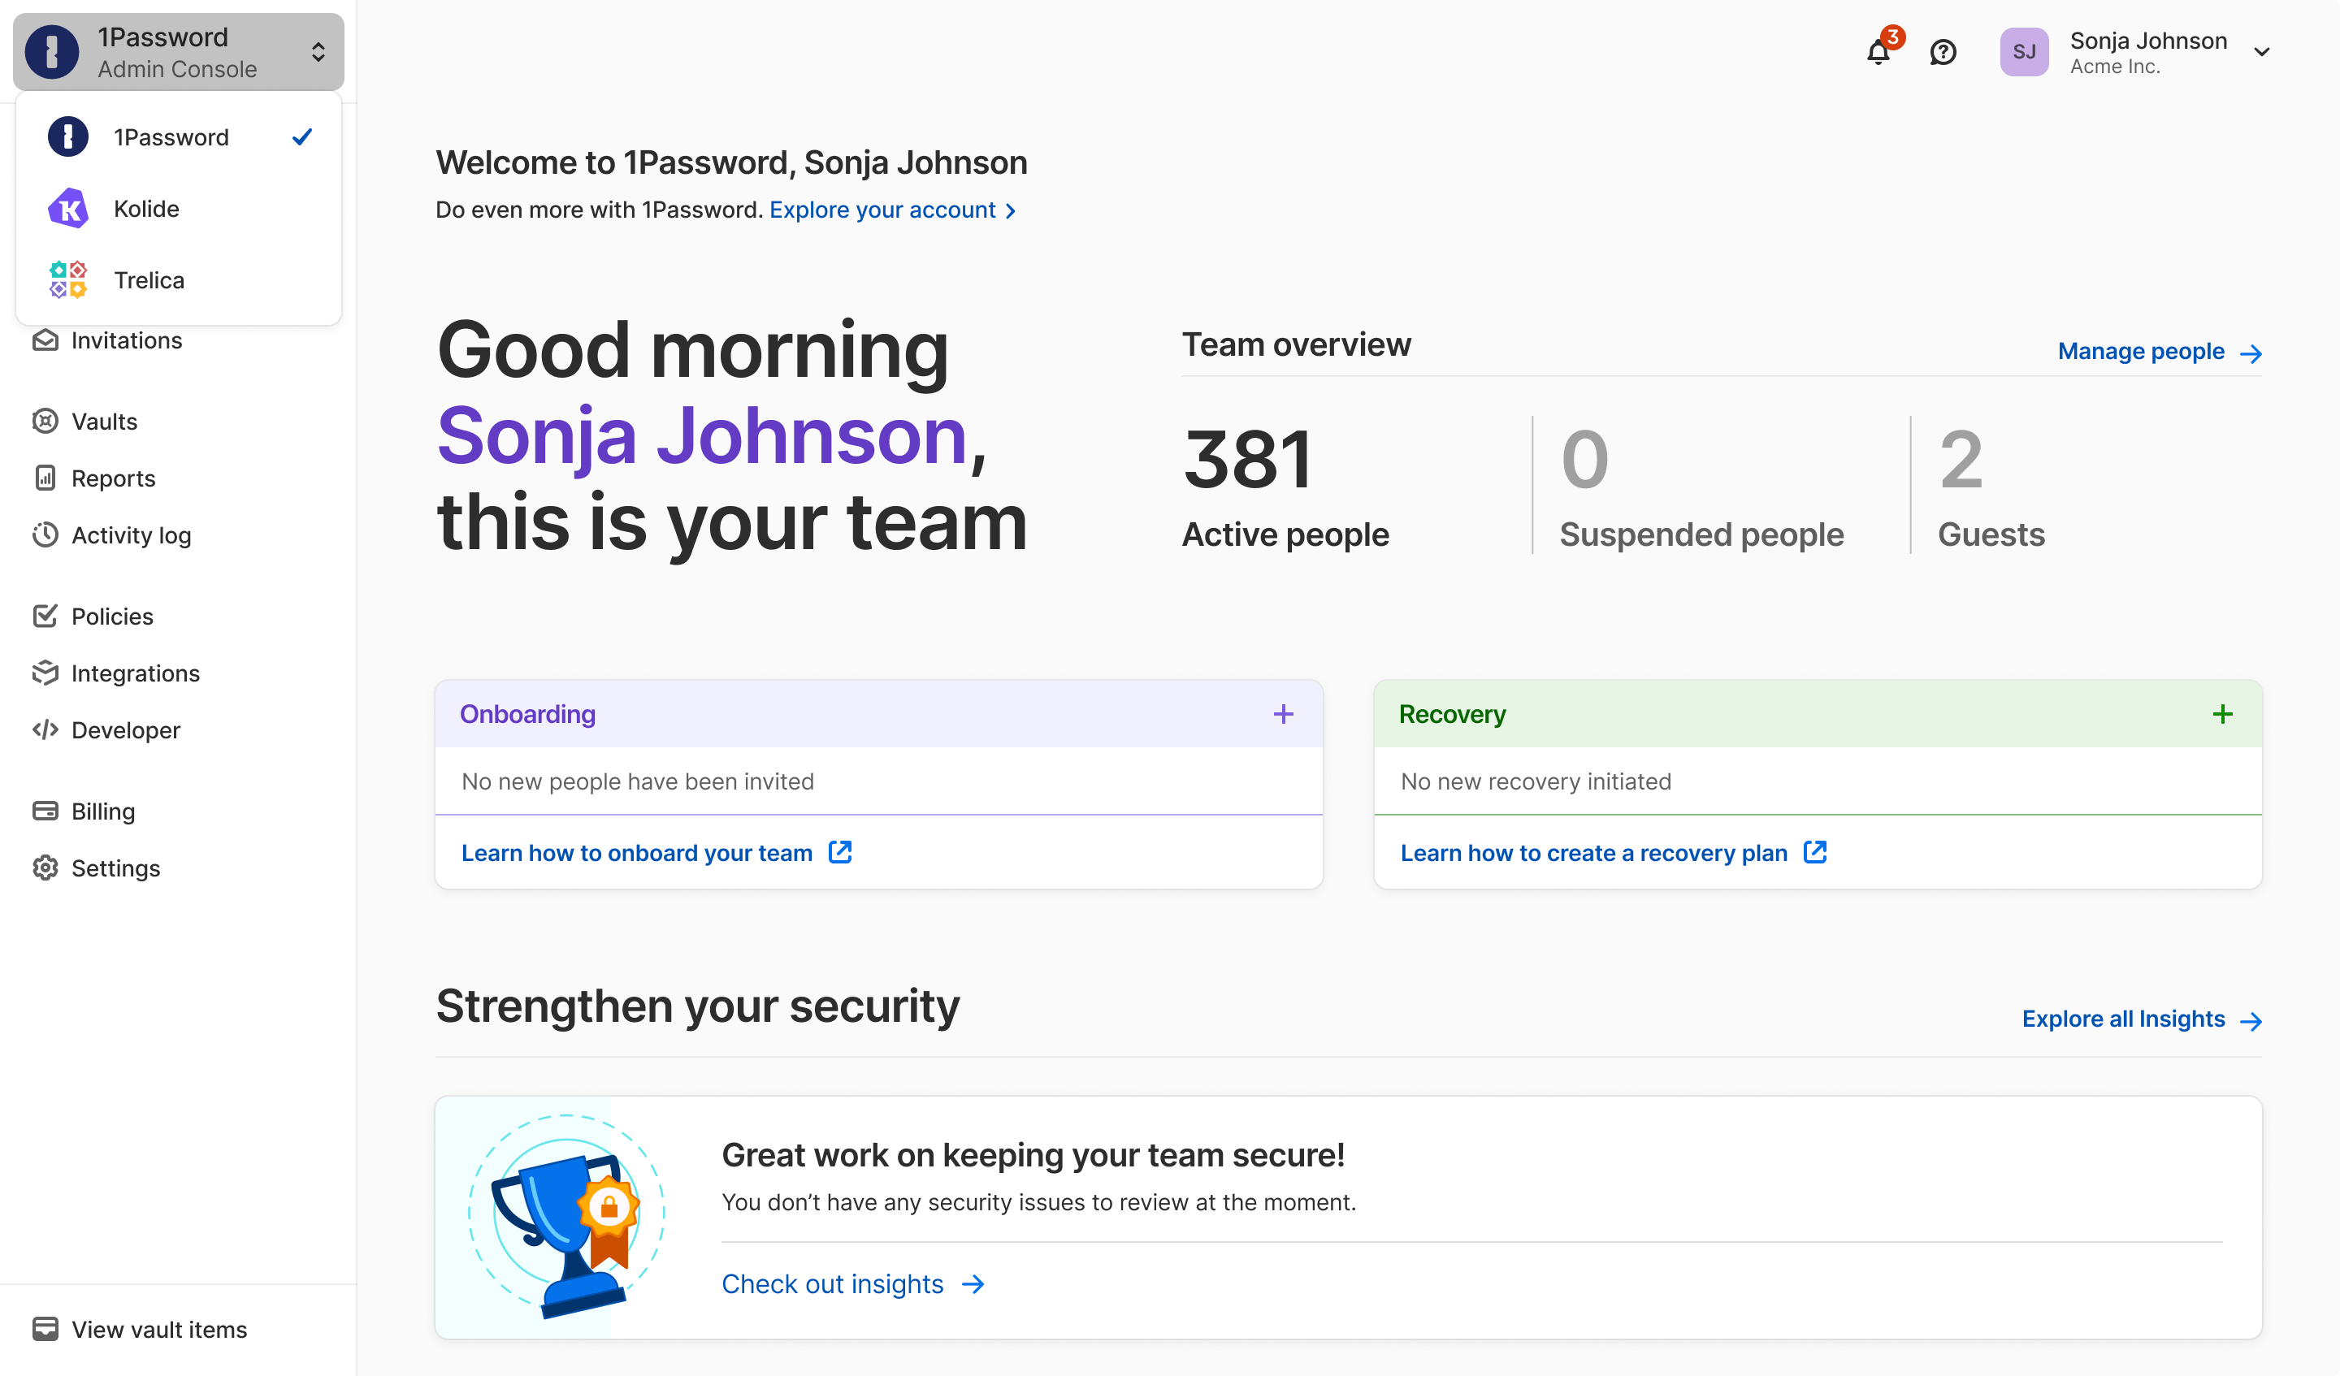Open the Integrations section
2340x1376 pixels.
(x=136, y=673)
